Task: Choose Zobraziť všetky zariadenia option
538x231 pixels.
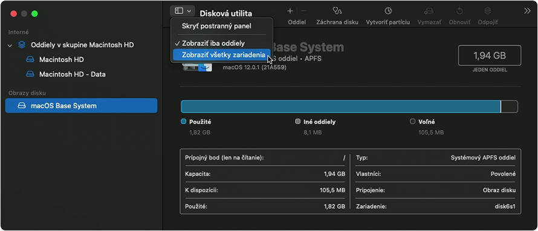Action: [221, 54]
